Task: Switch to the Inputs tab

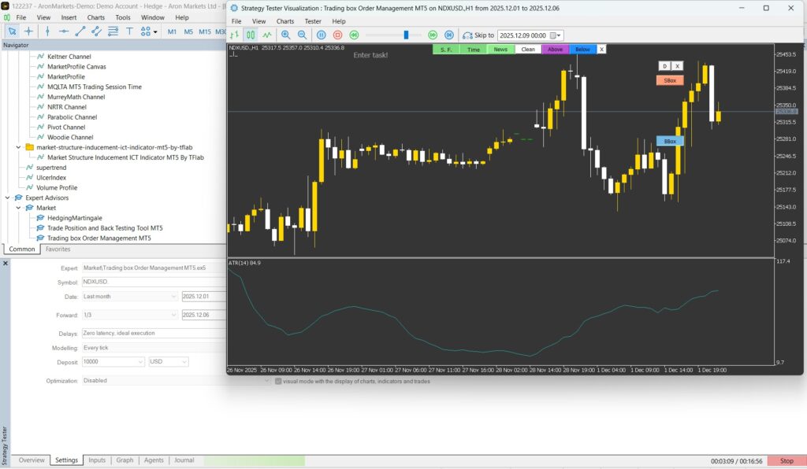Action: click(97, 460)
